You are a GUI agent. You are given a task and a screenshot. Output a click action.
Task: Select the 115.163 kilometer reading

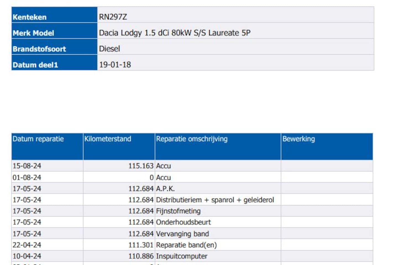point(141,166)
